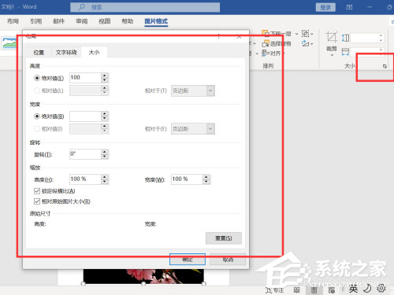Select the picture style thumbnail in ribbon
Image resolution: width=394 pixels, height=295 pixels.
[x=9, y=42]
